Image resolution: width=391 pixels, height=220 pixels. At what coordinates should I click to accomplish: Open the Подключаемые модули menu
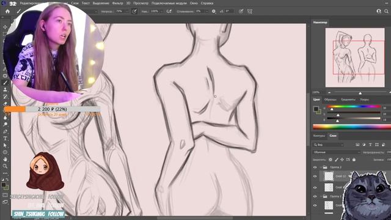tap(169, 3)
